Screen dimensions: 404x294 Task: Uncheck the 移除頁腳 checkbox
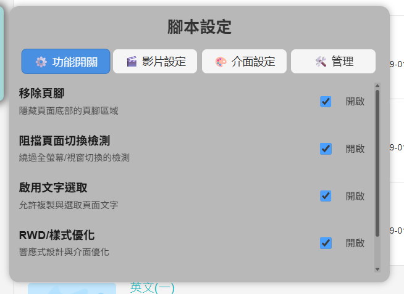(x=326, y=102)
